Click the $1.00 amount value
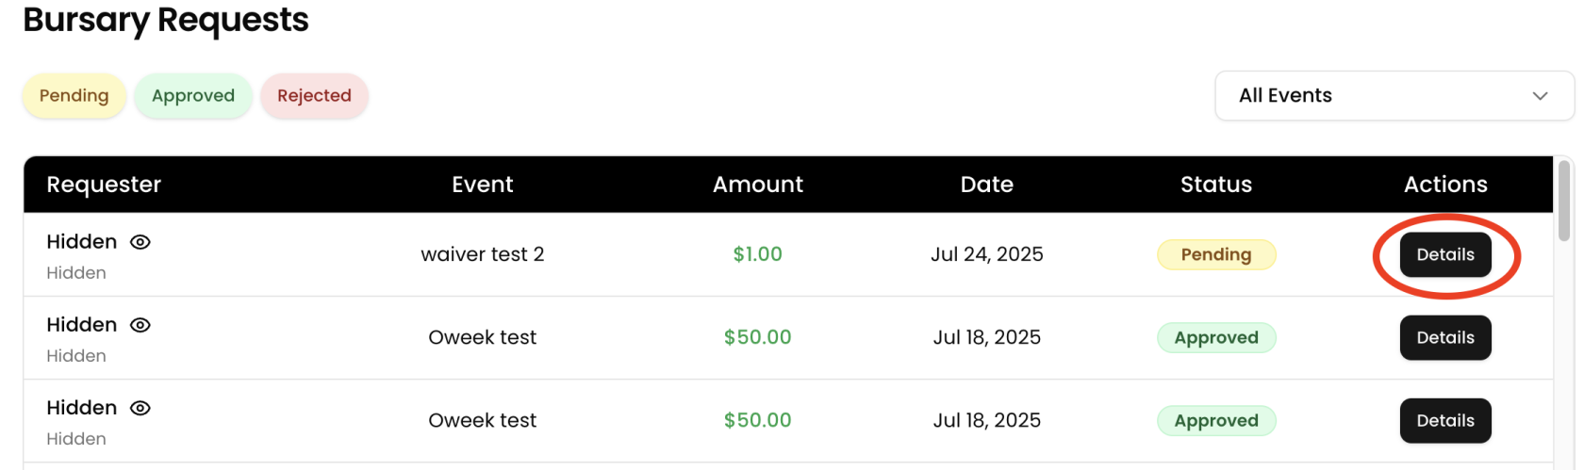The image size is (1584, 470). coord(757,254)
